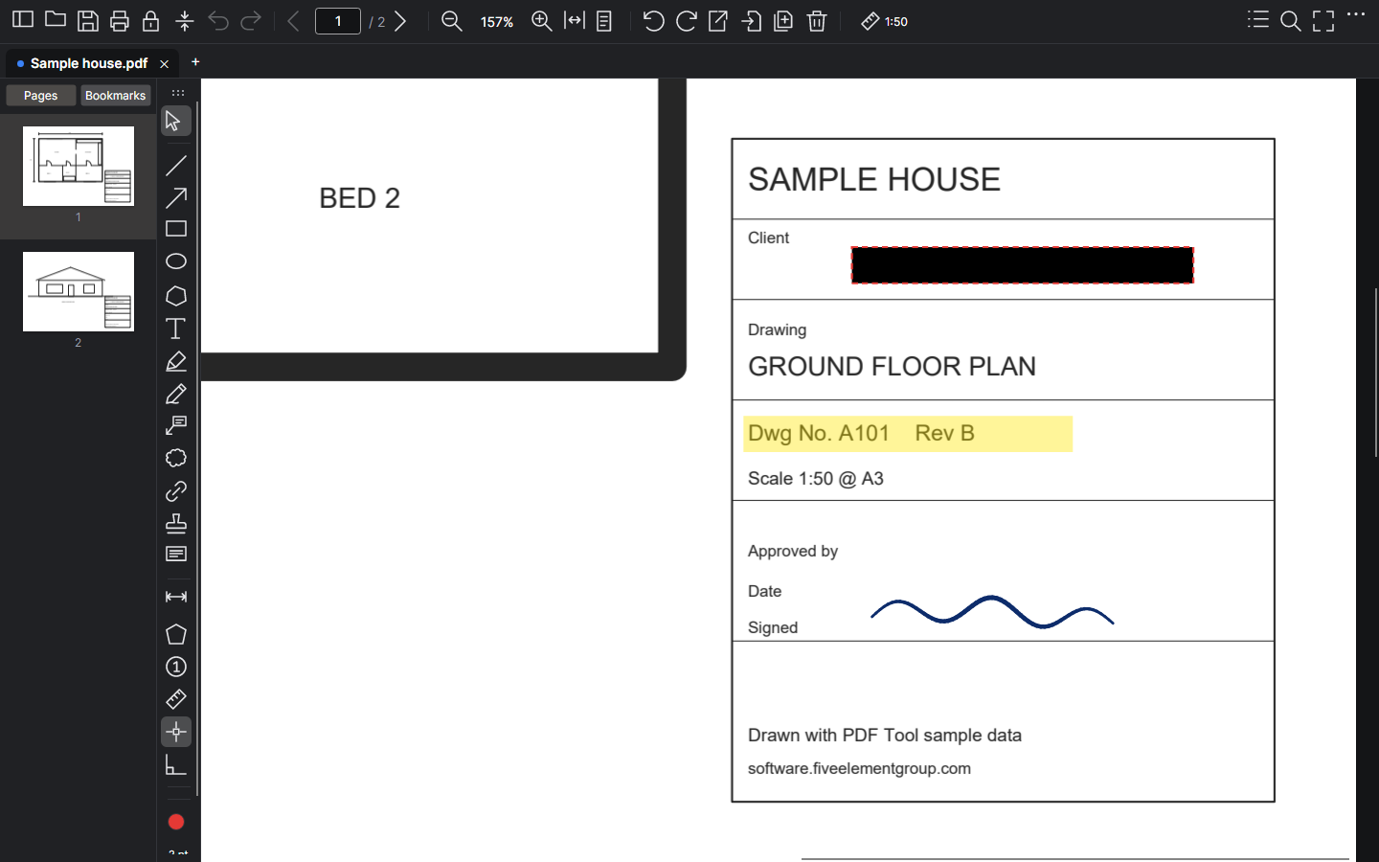The image size is (1379, 862).
Task: Select the Highlighter tool
Action: pos(176,362)
